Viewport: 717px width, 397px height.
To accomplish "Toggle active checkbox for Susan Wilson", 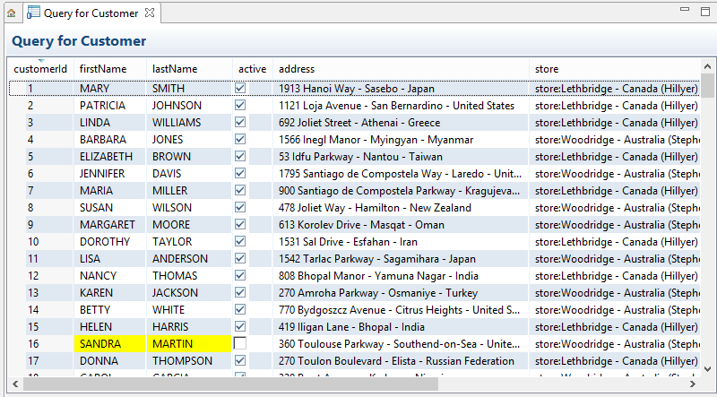I will 240,208.
